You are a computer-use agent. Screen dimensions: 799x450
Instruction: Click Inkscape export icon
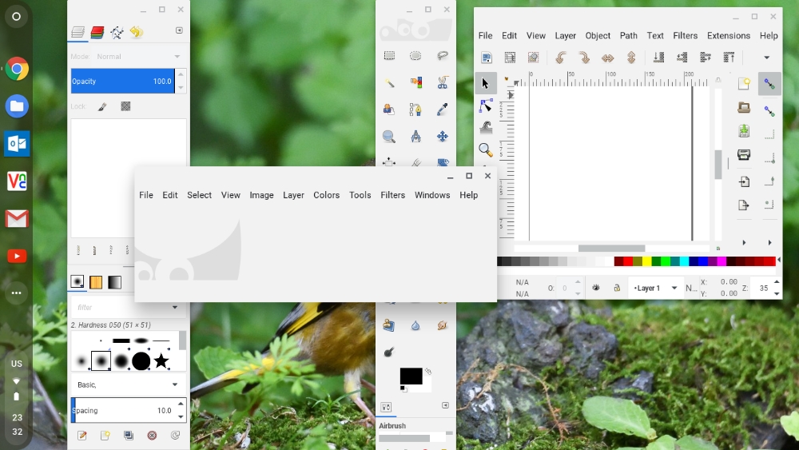(744, 205)
